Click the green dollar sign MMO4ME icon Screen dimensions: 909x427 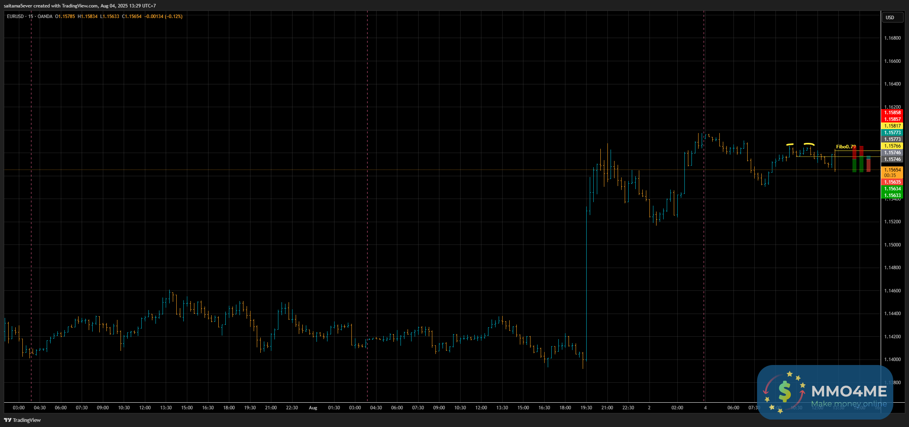pos(785,392)
